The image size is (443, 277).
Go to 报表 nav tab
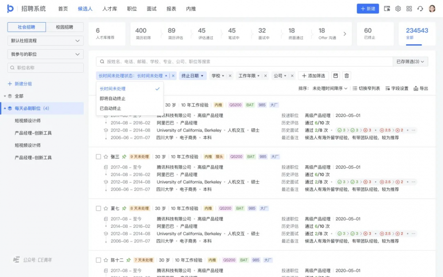coord(171,9)
